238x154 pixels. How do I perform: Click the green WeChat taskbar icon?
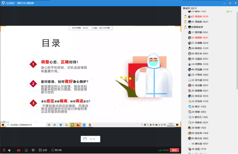click(x=72, y=125)
